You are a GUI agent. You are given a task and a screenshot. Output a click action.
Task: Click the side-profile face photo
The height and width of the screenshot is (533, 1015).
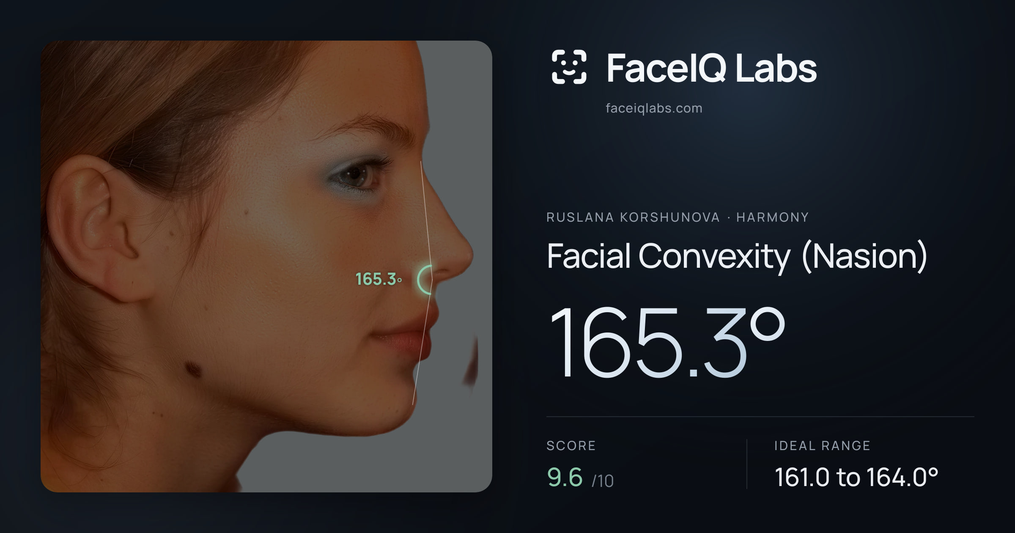pos(266,266)
